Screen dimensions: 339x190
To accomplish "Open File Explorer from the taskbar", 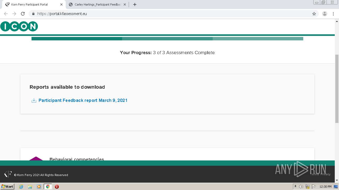I will pyautogui.click(x=30, y=187).
